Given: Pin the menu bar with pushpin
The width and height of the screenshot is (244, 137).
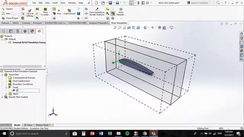Looking at the screenshot, I should [x=89, y=3].
